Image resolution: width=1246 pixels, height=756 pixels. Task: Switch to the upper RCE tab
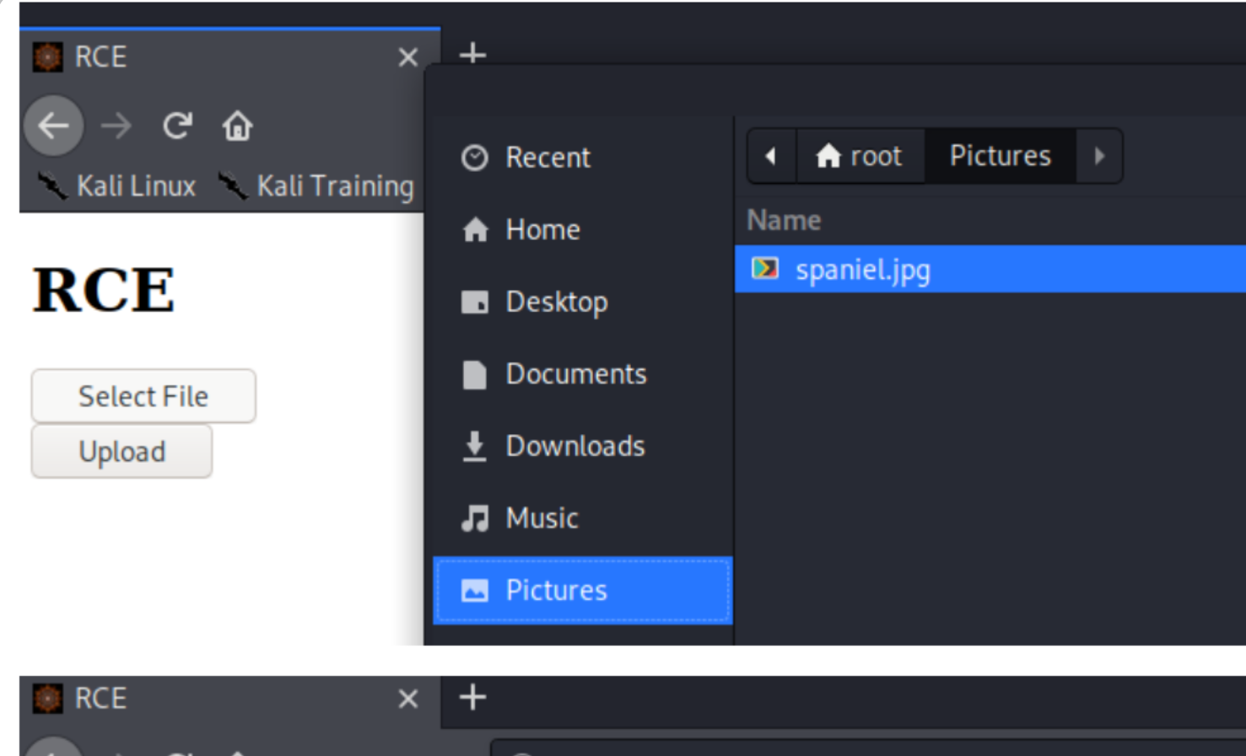[x=229, y=57]
